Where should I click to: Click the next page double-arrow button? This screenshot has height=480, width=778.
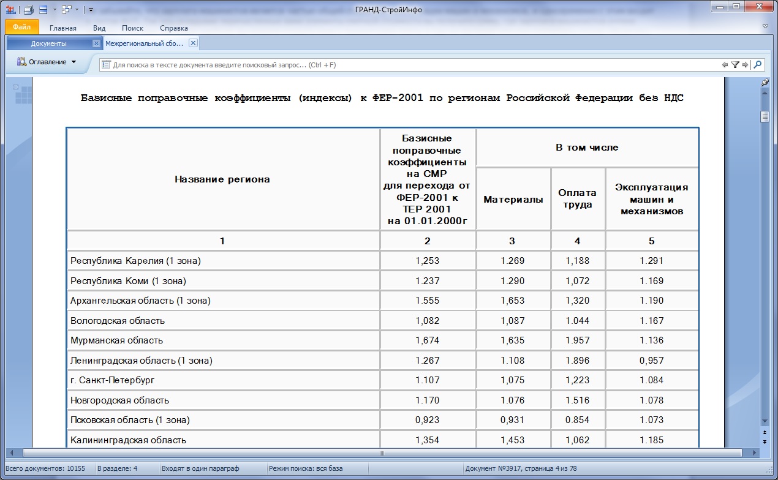point(765,441)
